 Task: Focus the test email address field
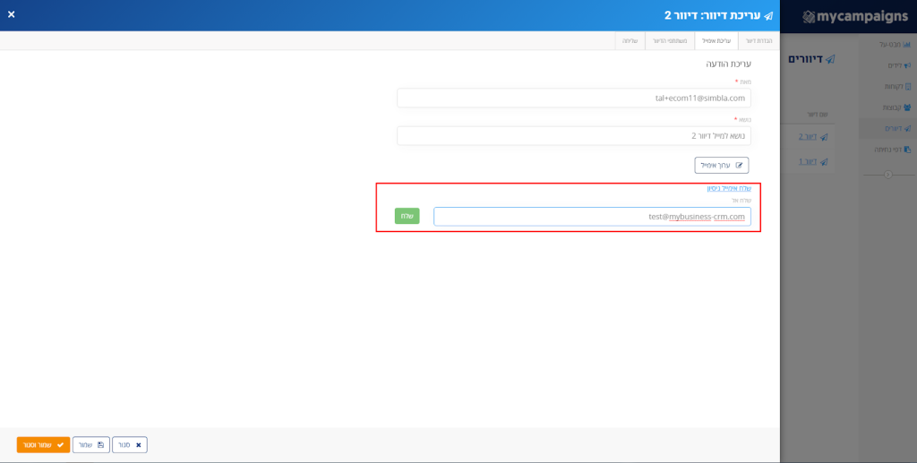tap(592, 217)
